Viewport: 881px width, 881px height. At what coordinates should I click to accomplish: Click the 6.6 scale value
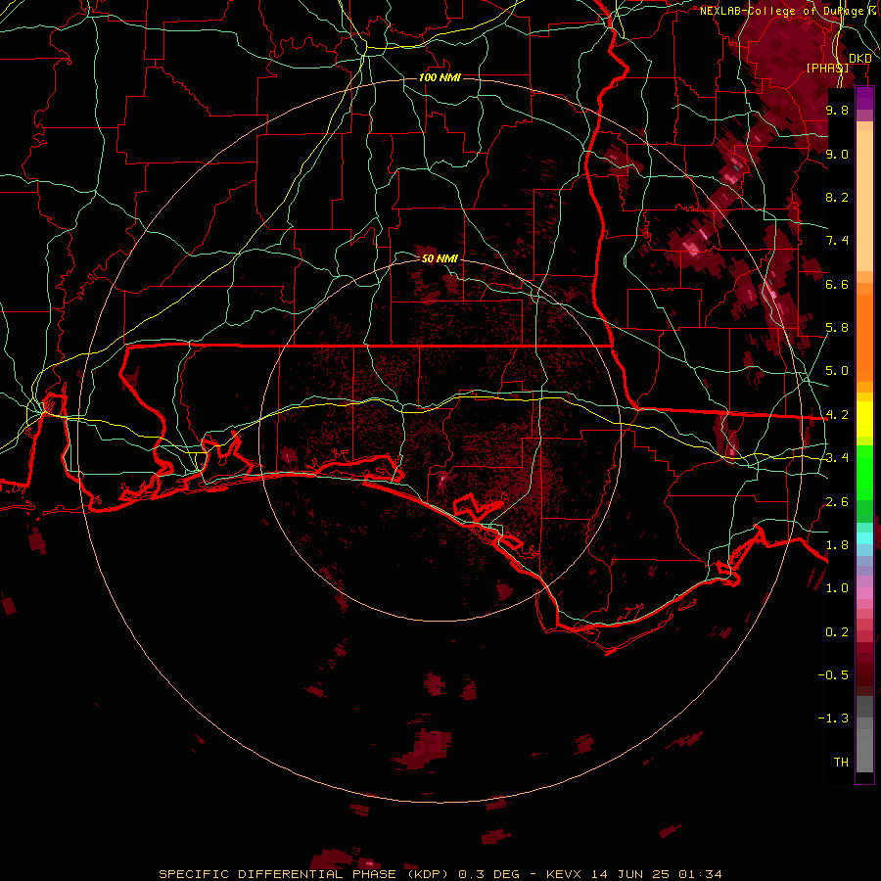[x=837, y=284]
